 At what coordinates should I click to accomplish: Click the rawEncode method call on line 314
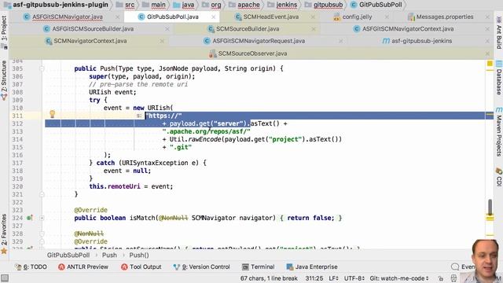pos(204,139)
